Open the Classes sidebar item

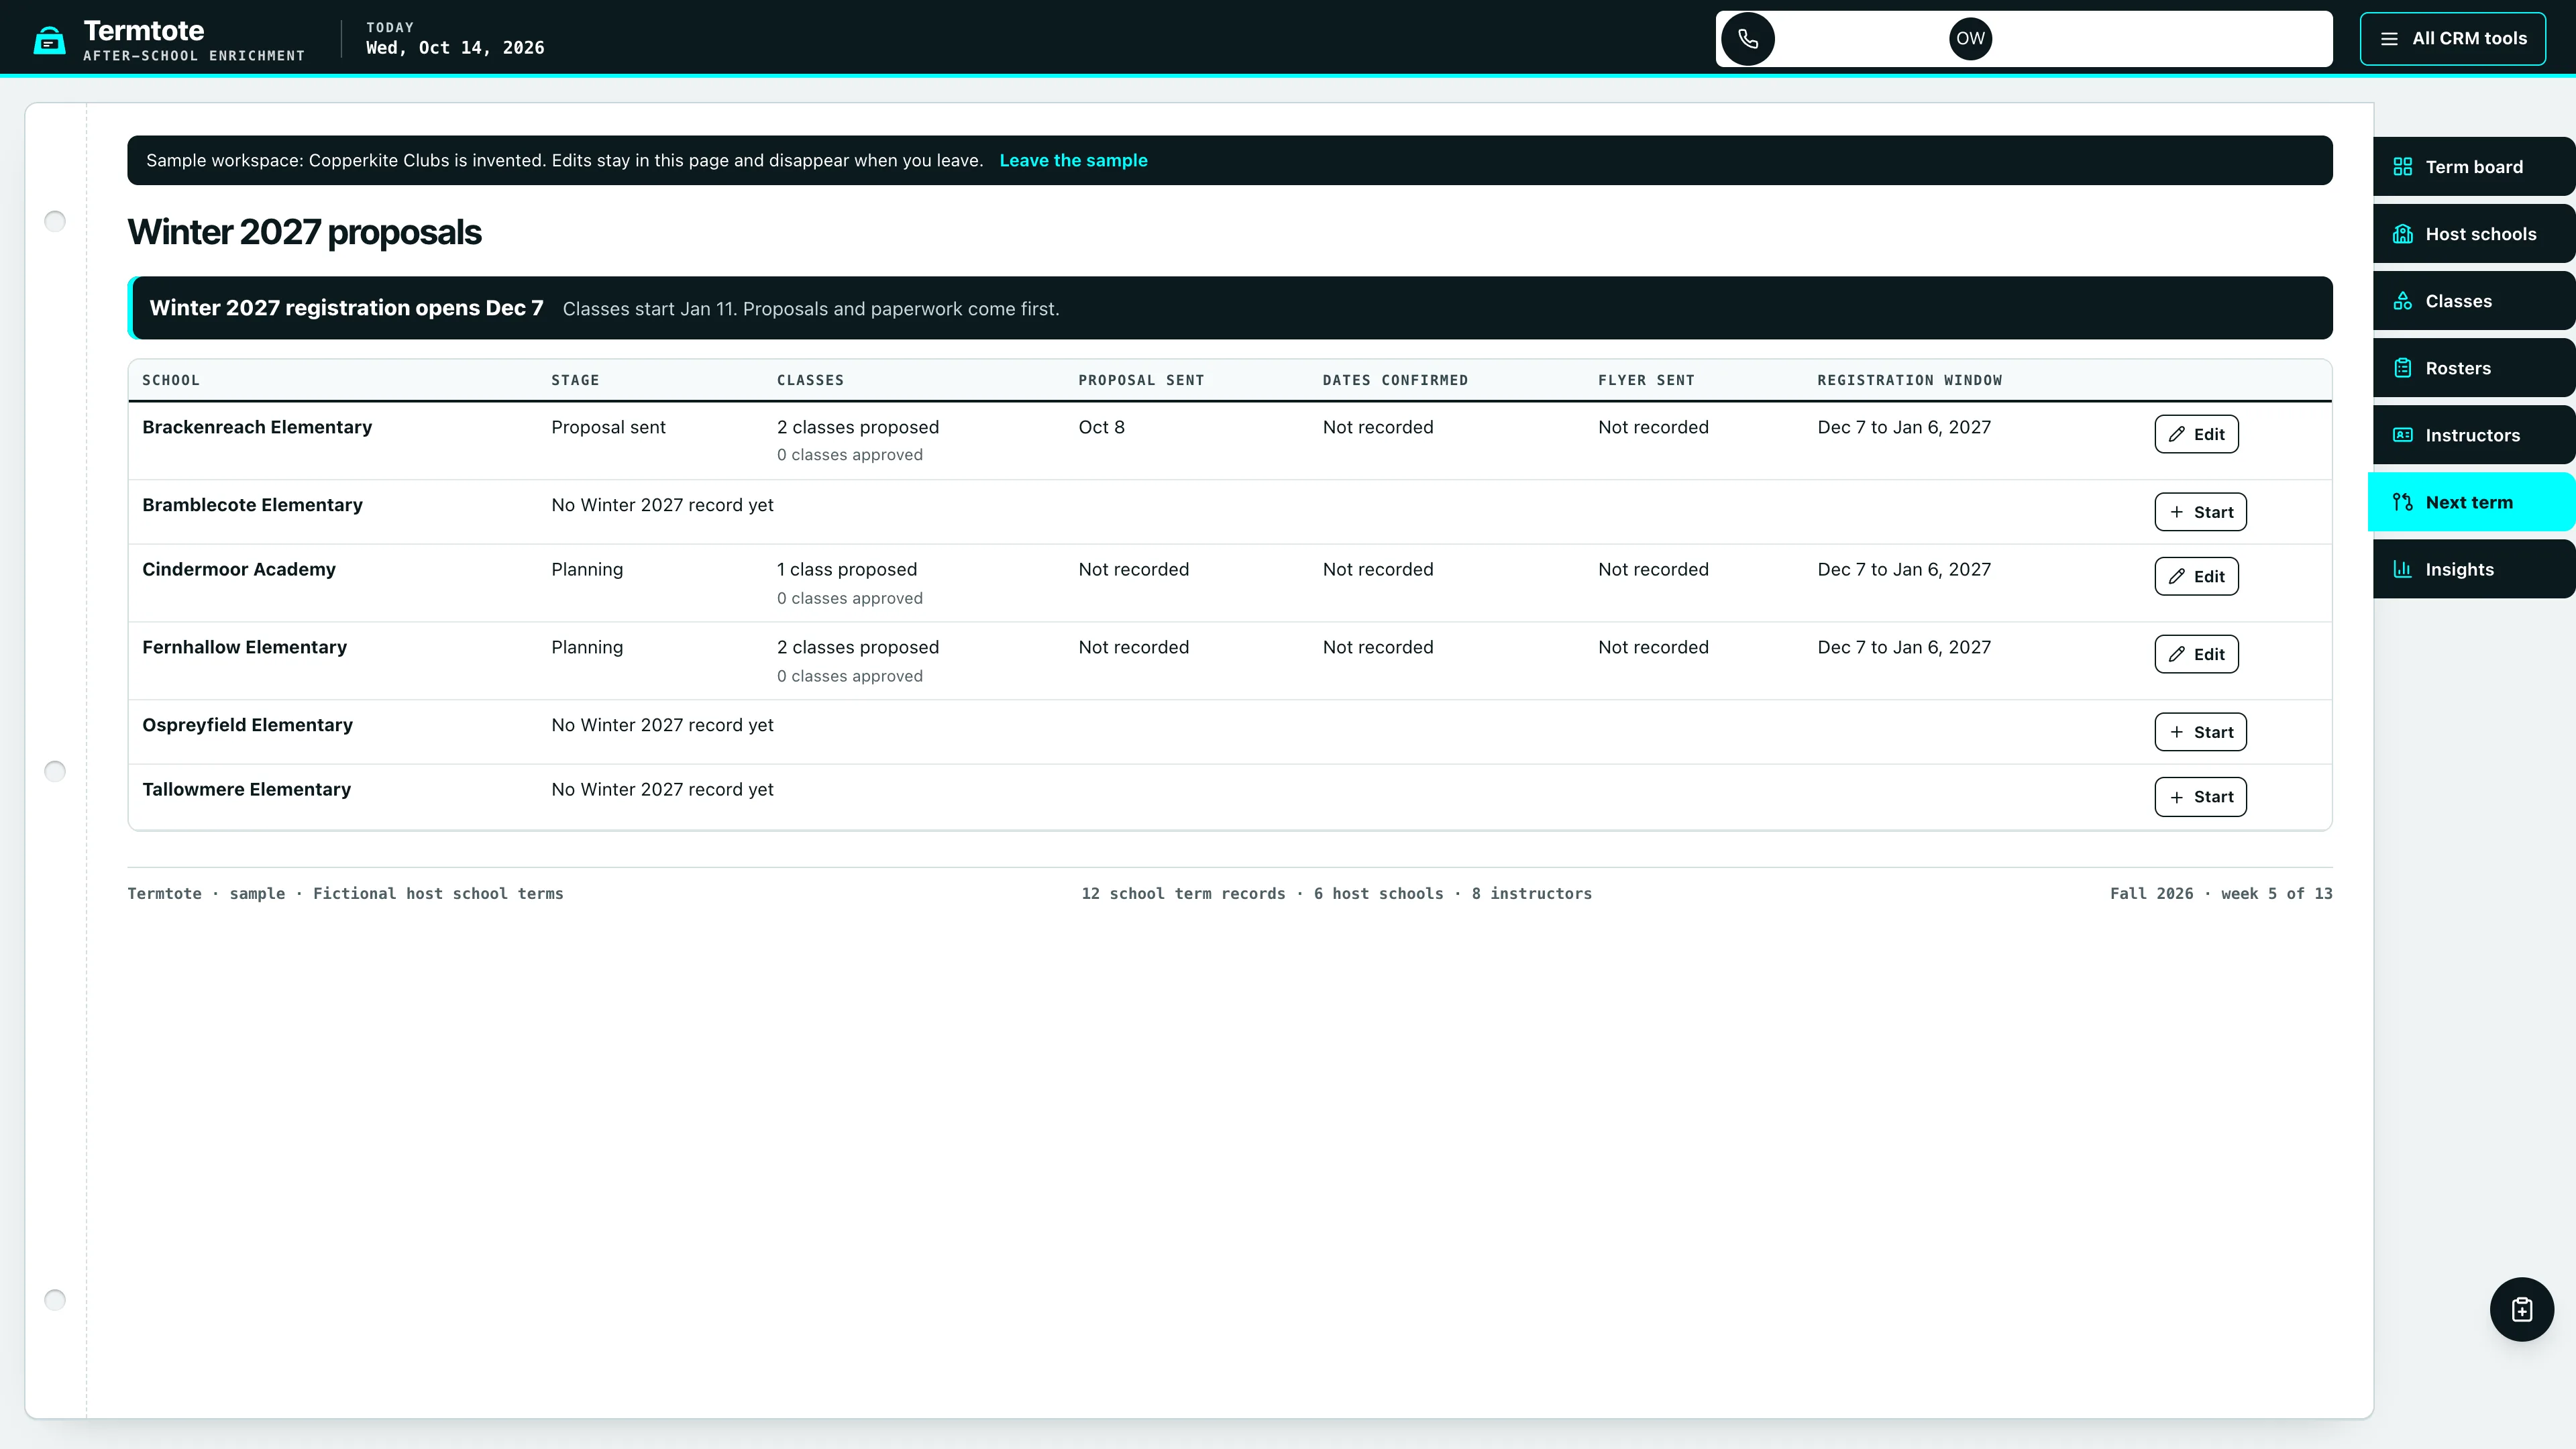tap(2473, 301)
